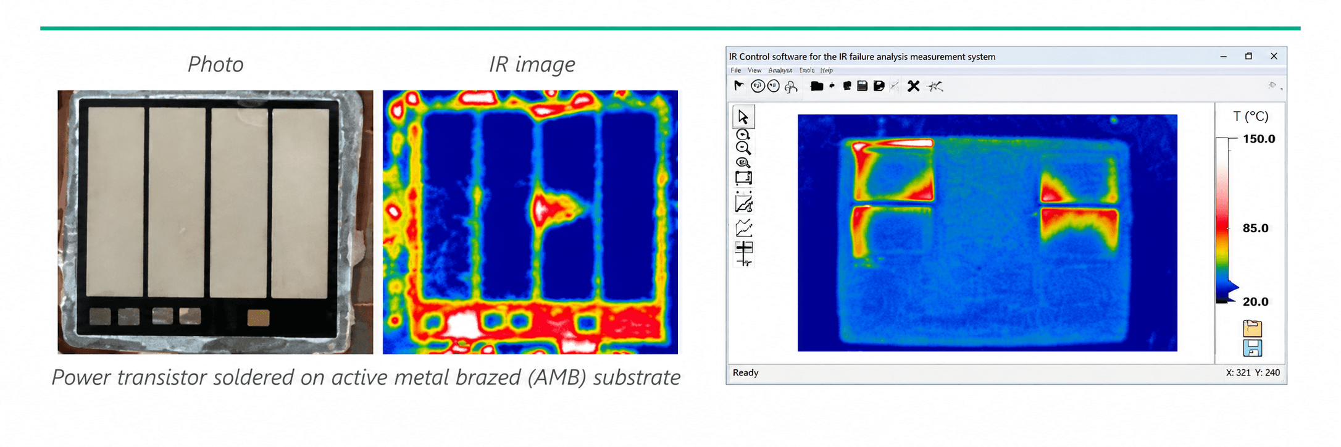This screenshot has height=447, width=1341.
Task: Open the Help menu
Action: (x=827, y=70)
